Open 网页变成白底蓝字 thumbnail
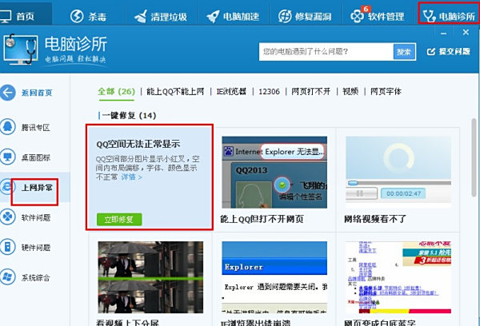 (x=398, y=277)
